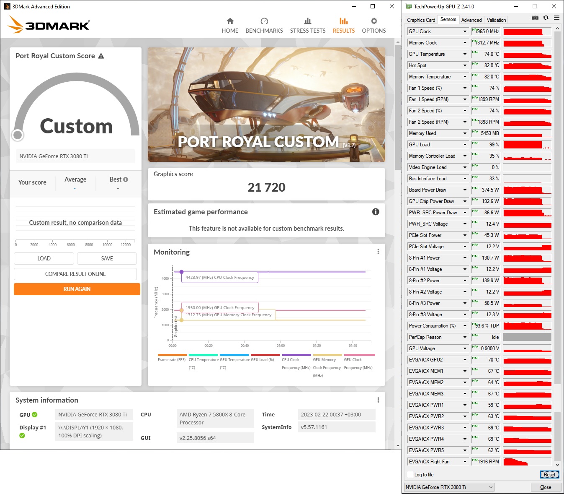Open the System information three-dot menu
Screen dimensions: 564x494
(x=378, y=400)
